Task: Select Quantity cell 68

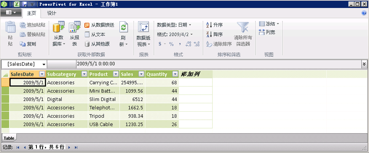Action: coord(162,83)
